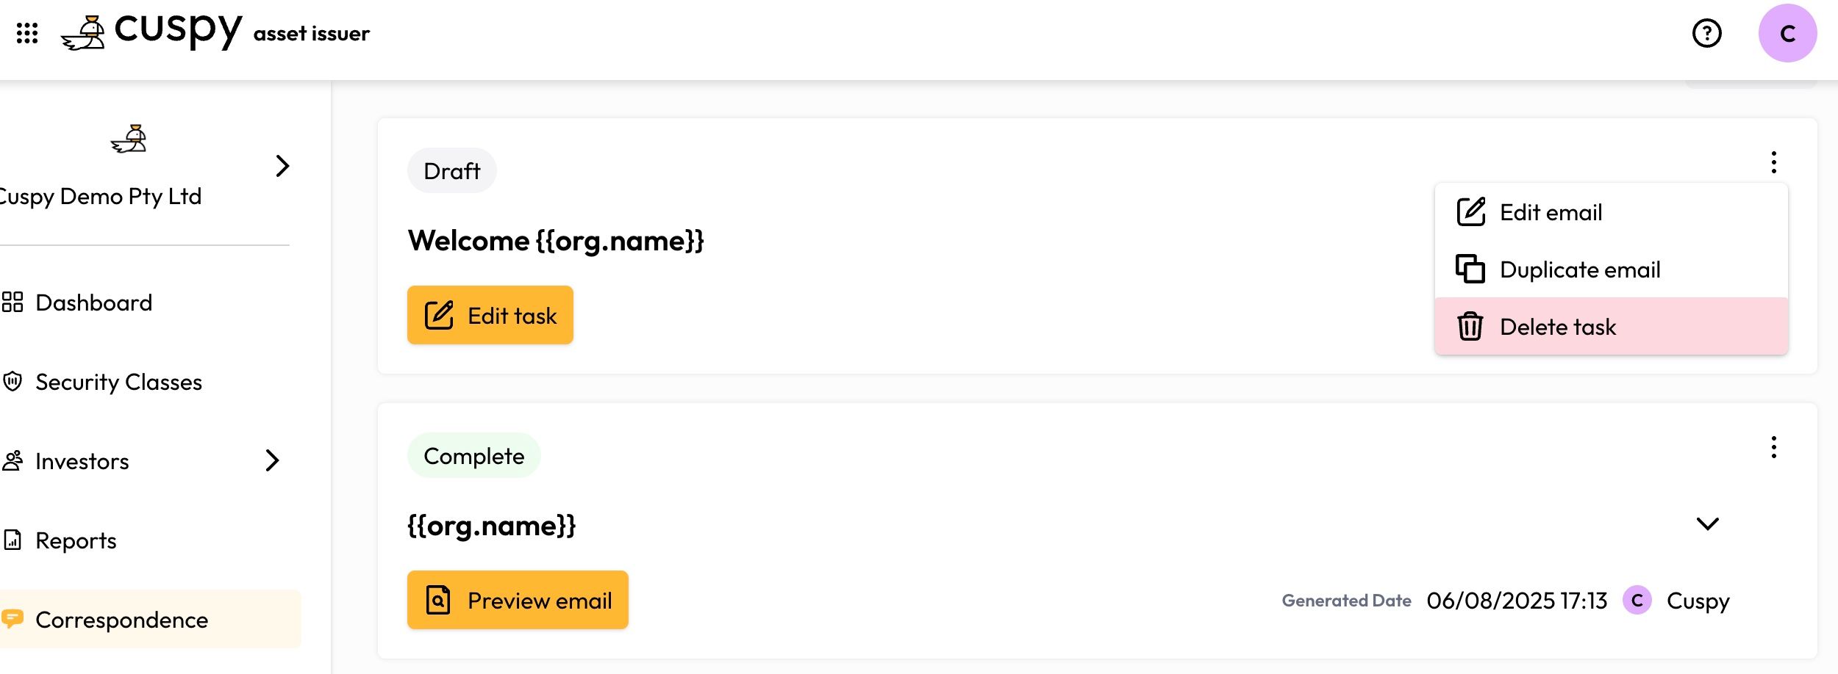Select Edit email from the menu
Screen dimensions: 1838x674
click(x=1550, y=212)
